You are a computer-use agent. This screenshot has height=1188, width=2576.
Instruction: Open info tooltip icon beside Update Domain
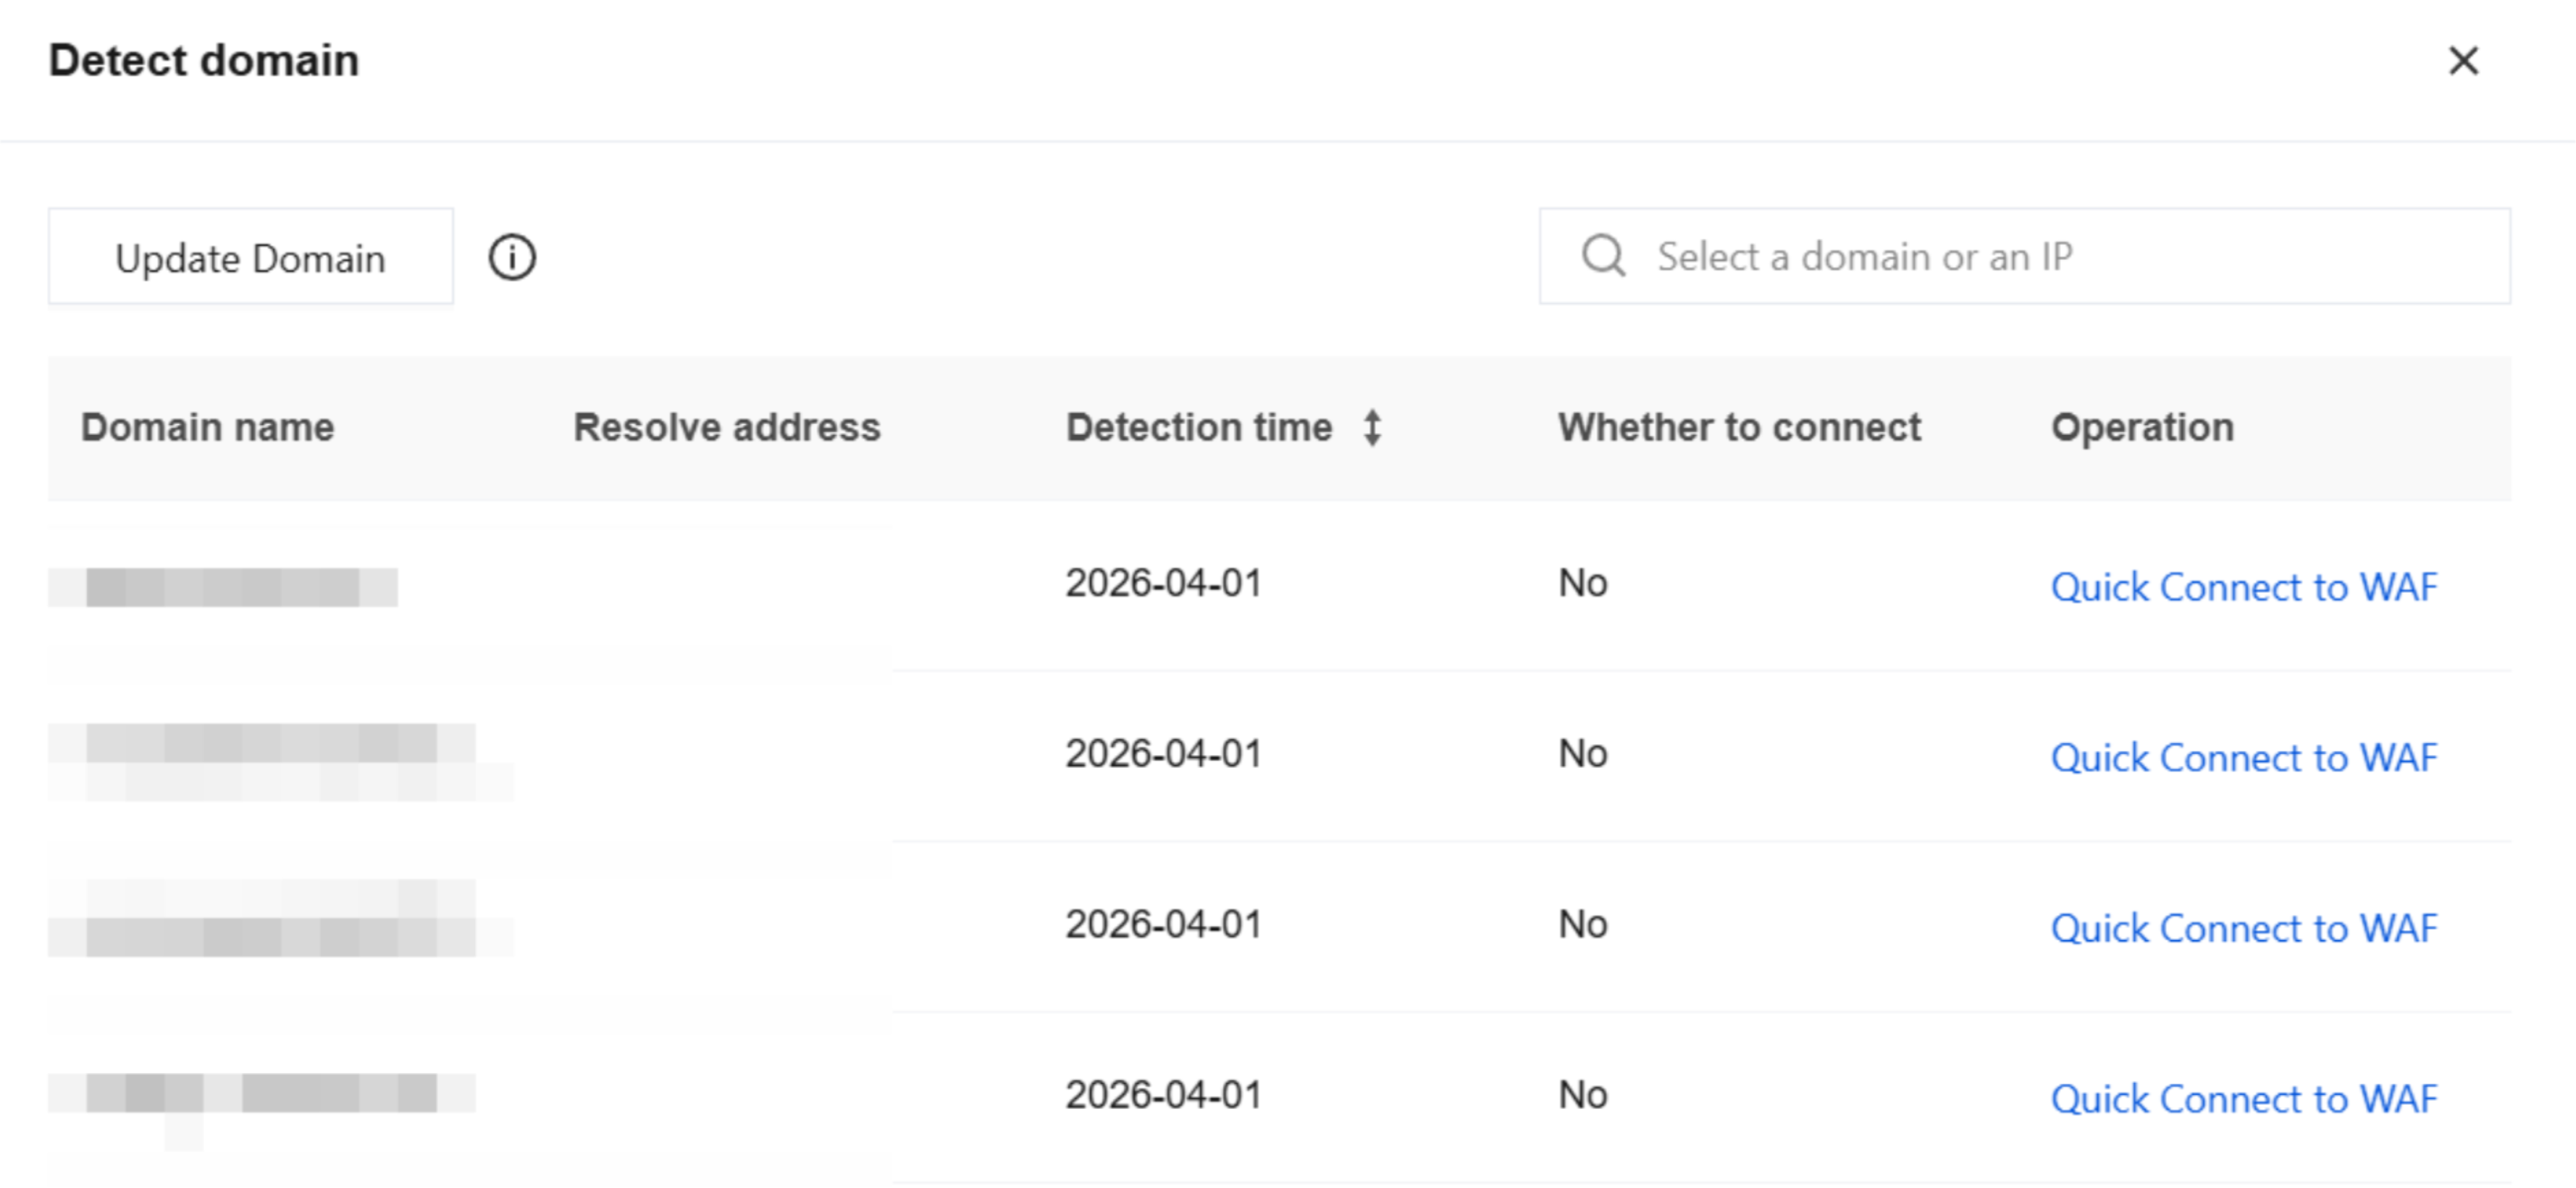(x=512, y=257)
